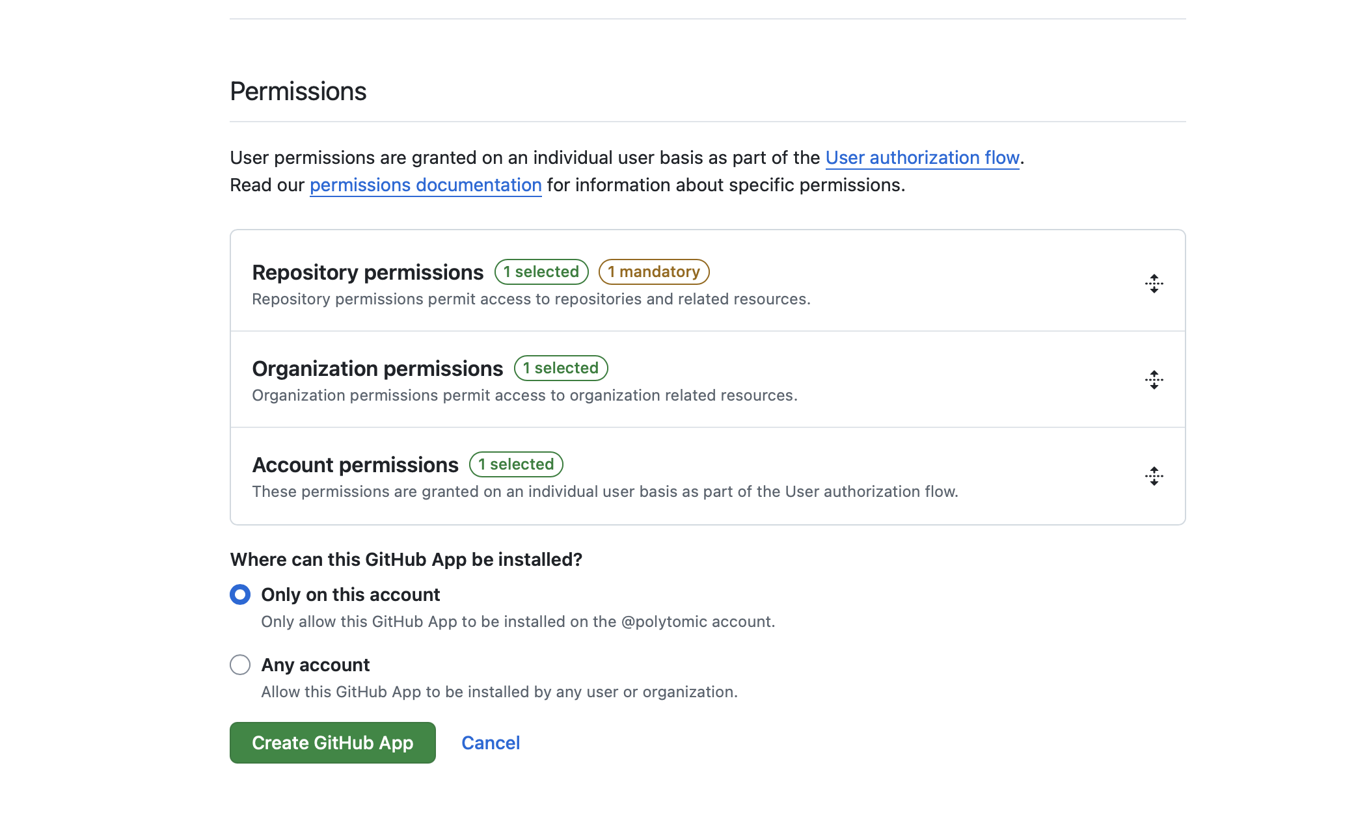1369x813 pixels.
Task: Expand Account permissions unfold icon
Action: [1154, 476]
